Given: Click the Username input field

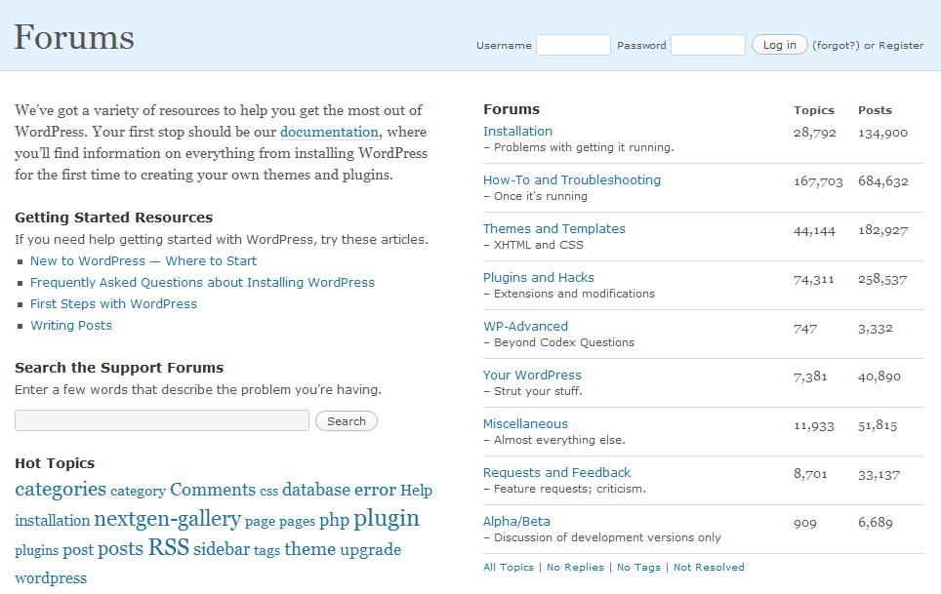Looking at the screenshot, I should (x=573, y=45).
